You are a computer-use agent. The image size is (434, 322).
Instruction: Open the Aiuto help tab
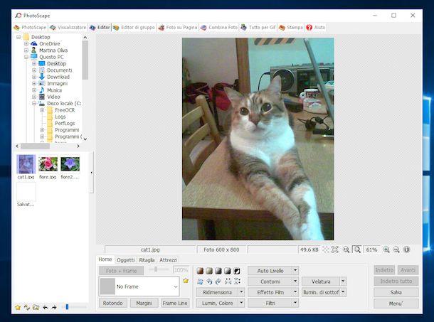316,28
